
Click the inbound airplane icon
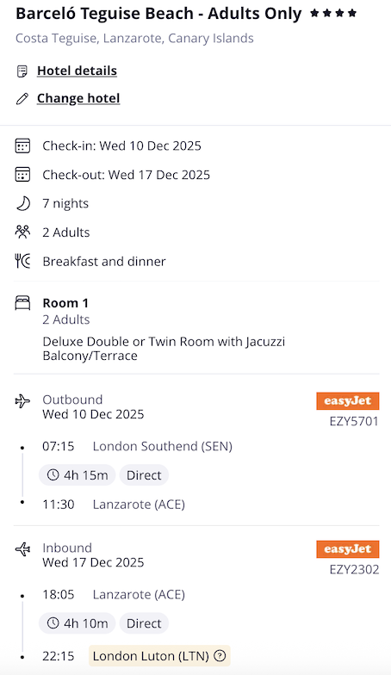[22, 549]
